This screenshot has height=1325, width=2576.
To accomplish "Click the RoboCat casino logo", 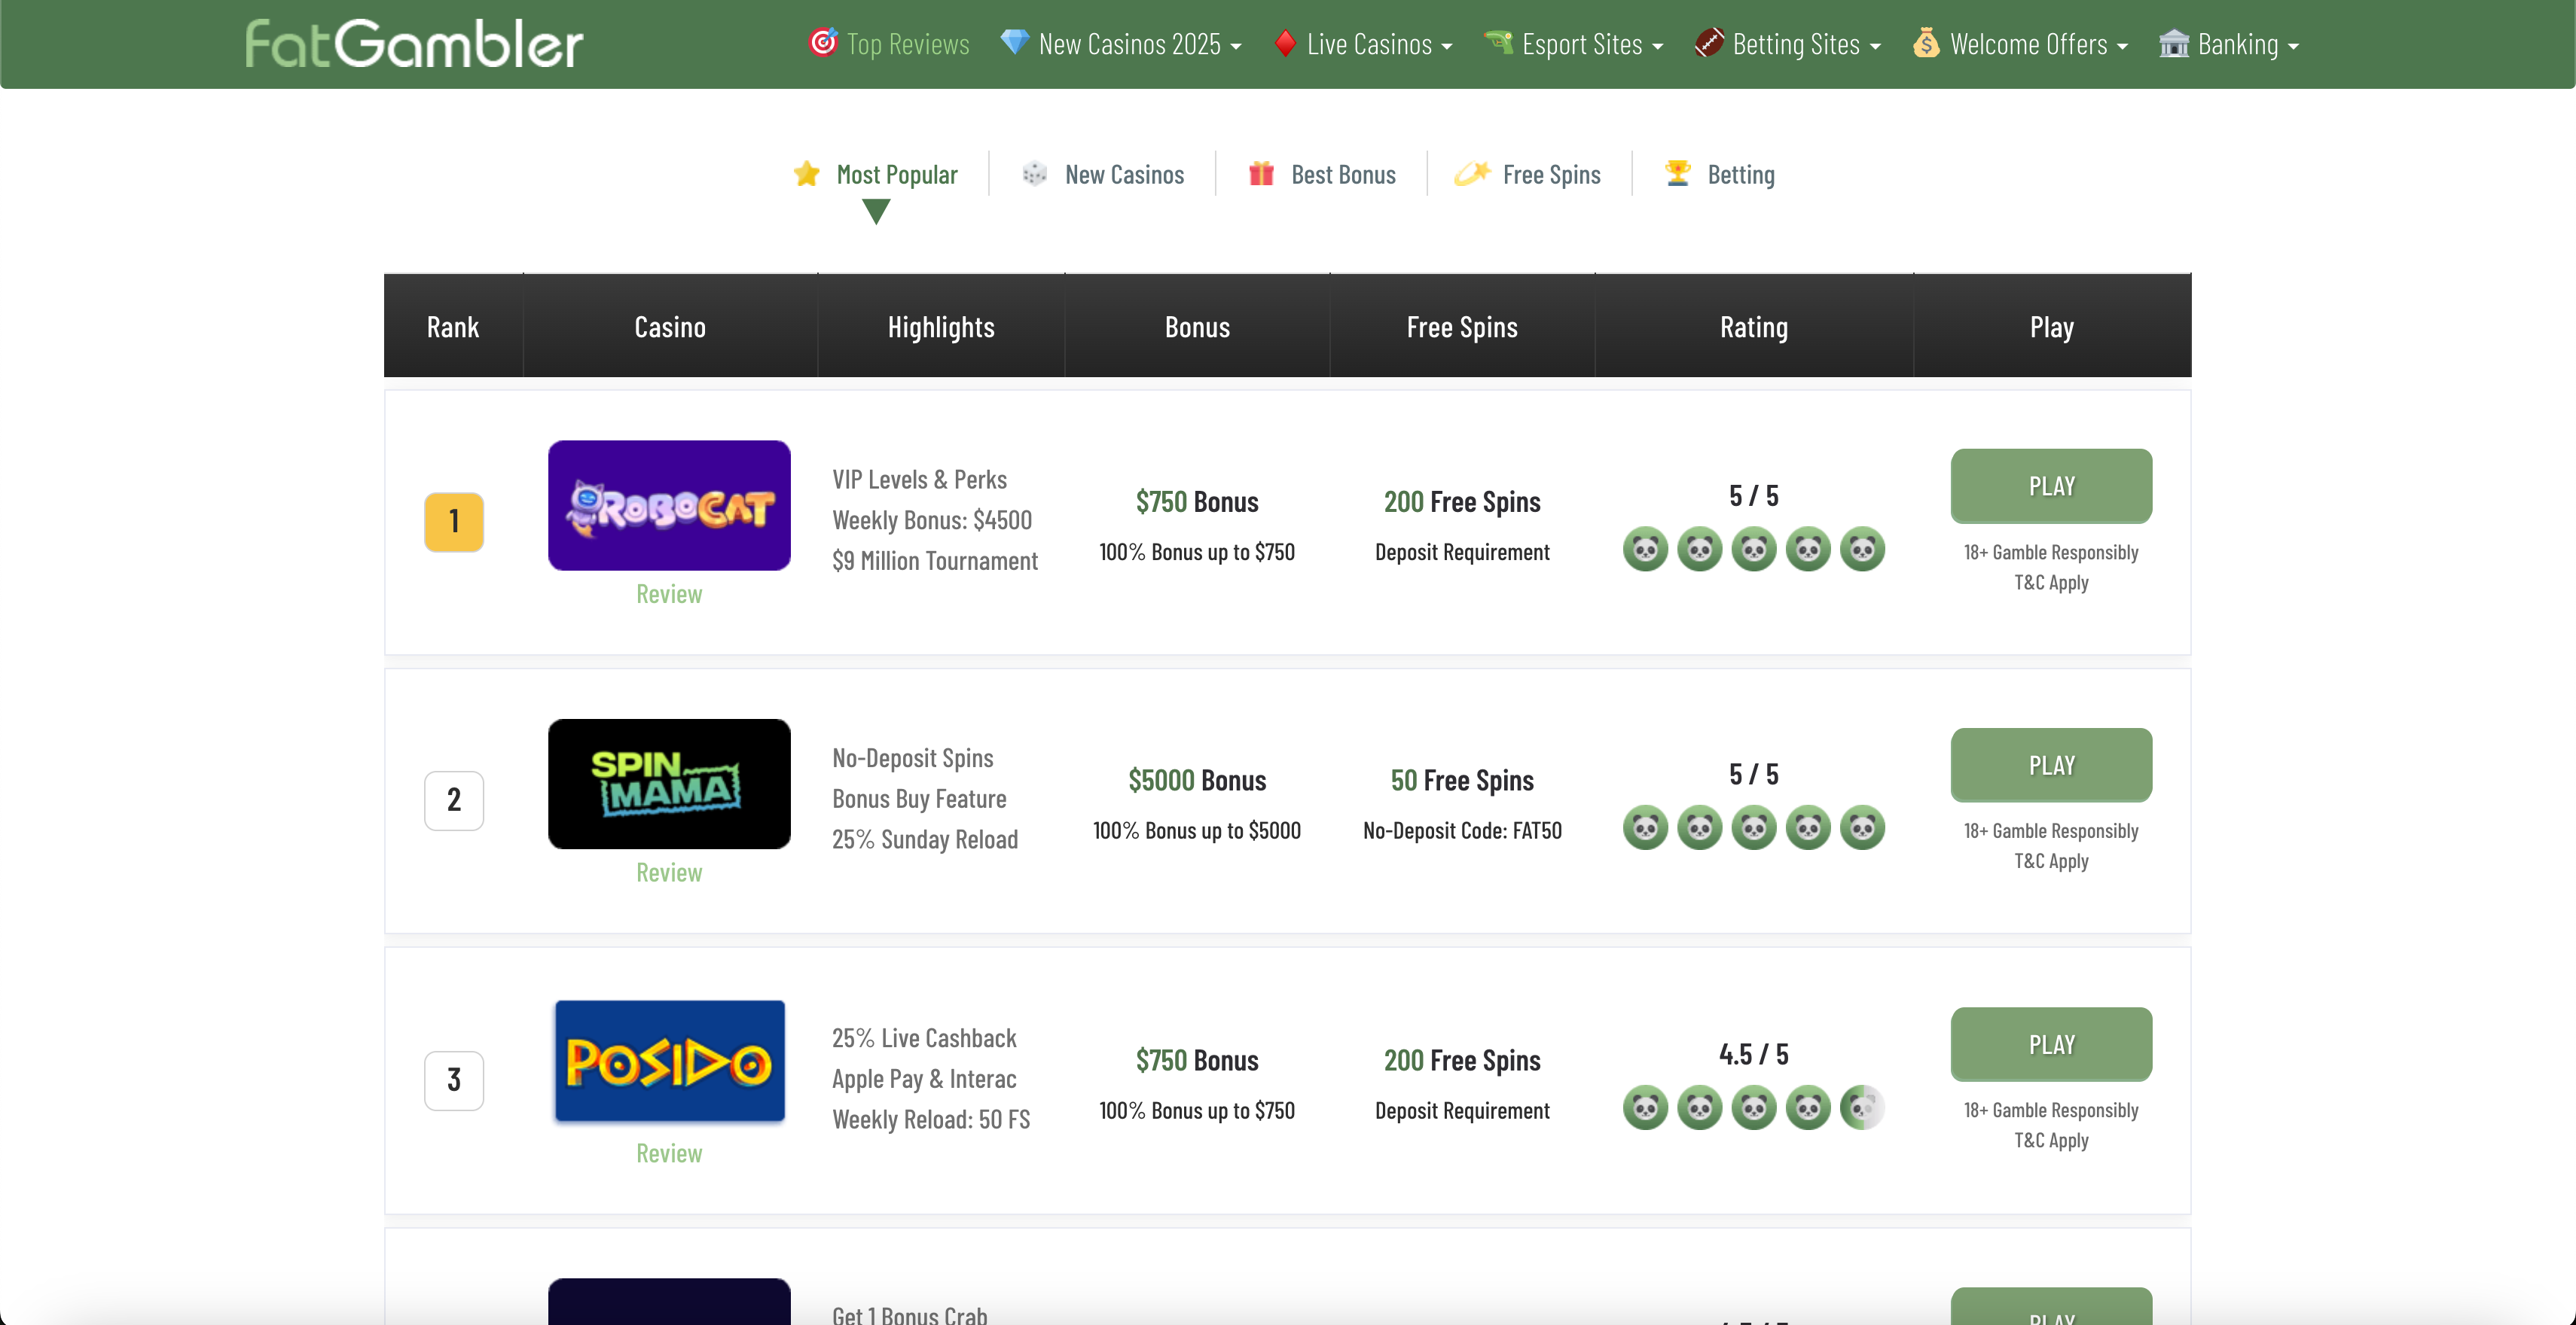I will (x=669, y=506).
